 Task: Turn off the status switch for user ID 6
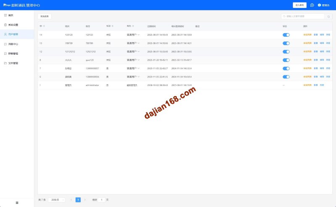[x=286, y=77]
